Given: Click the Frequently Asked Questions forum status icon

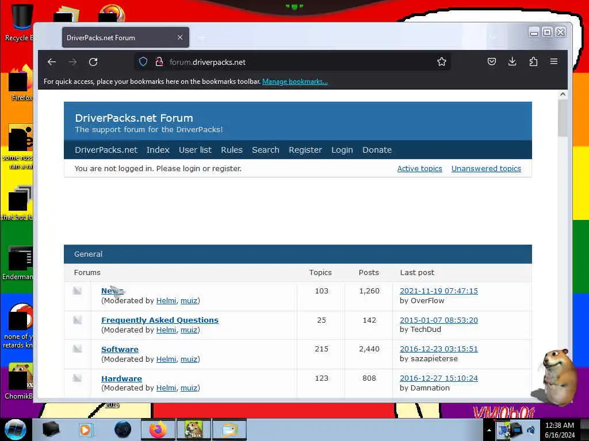Looking at the screenshot, I should (78, 320).
